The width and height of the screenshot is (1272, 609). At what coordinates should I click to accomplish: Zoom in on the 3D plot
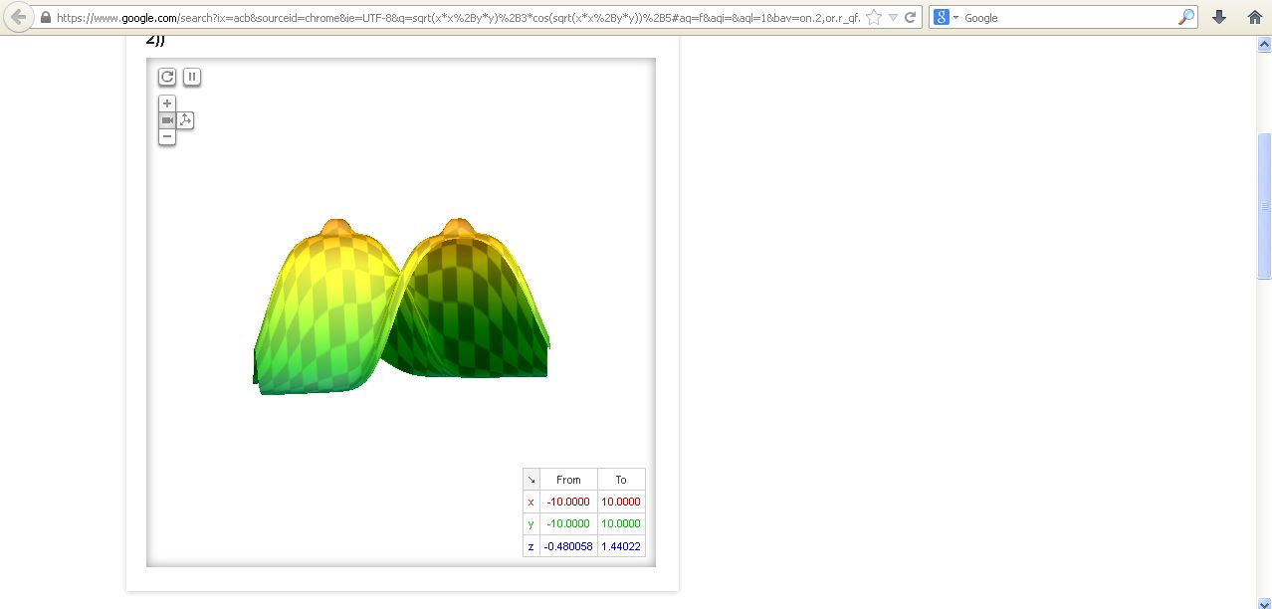coord(167,103)
